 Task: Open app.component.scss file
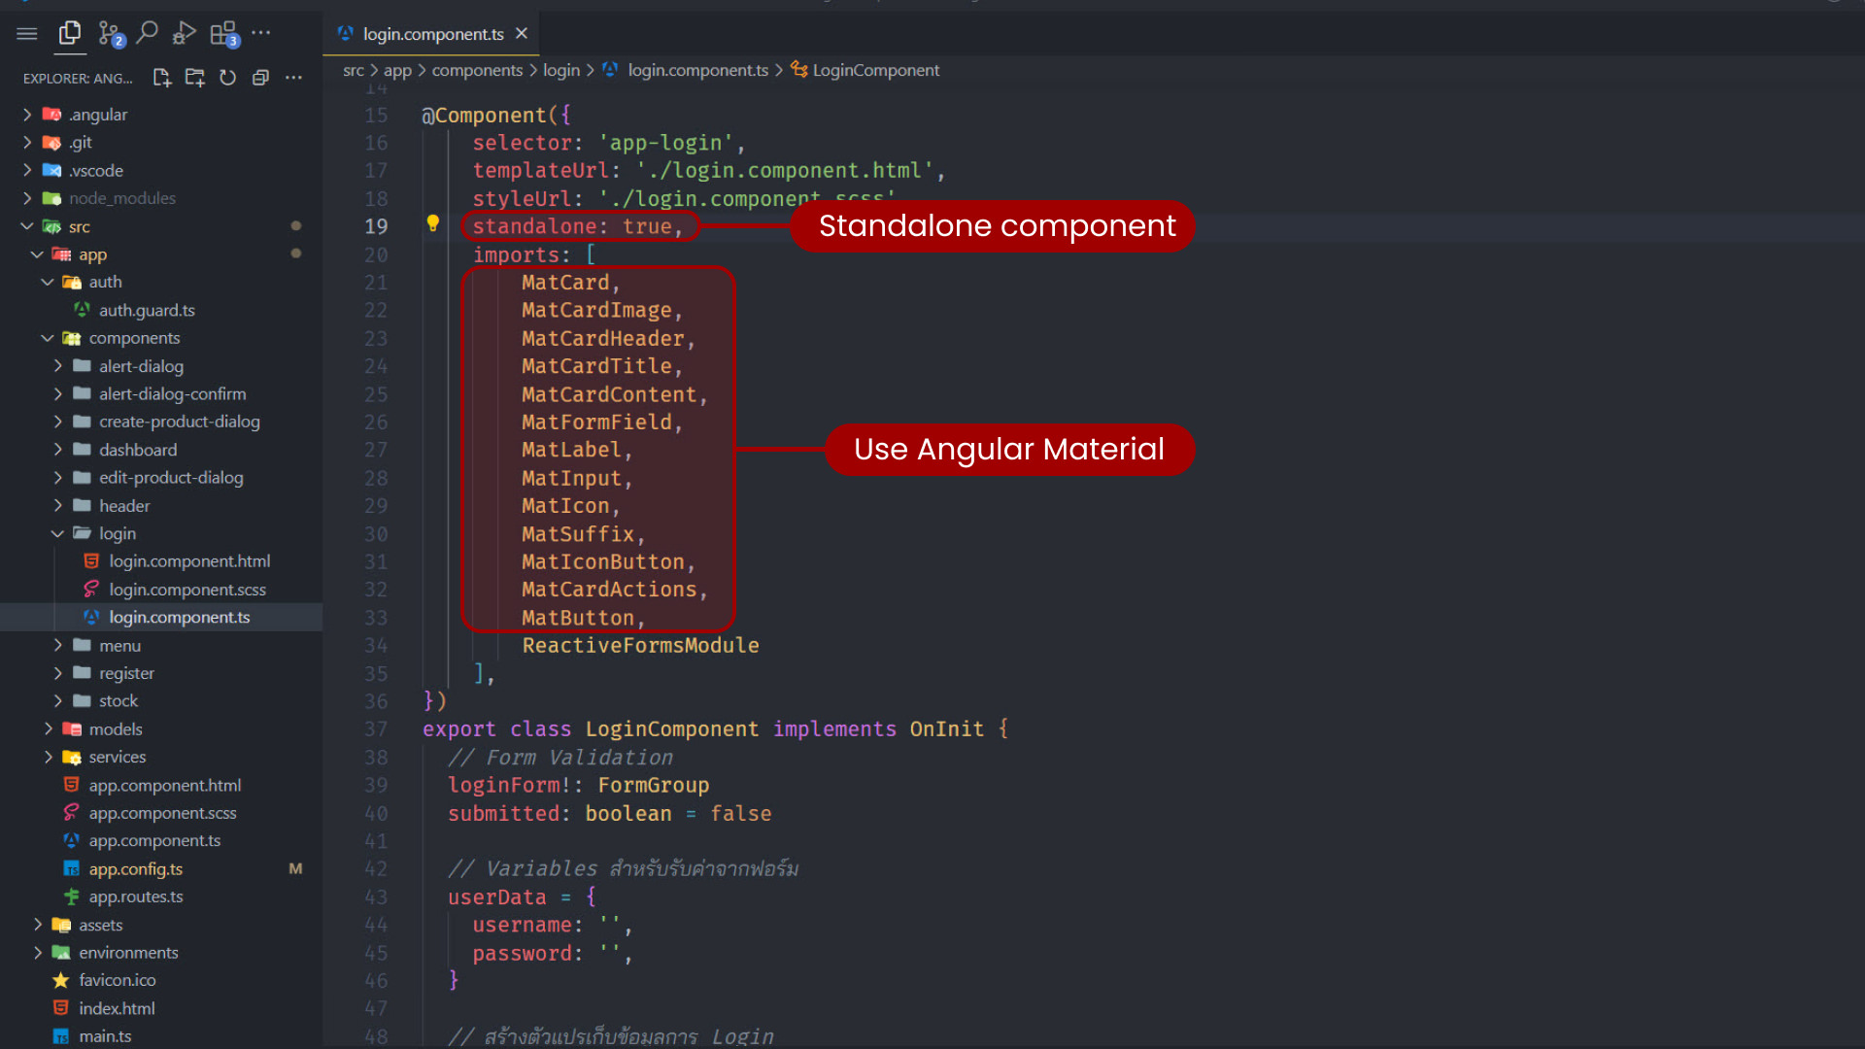point(161,813)
